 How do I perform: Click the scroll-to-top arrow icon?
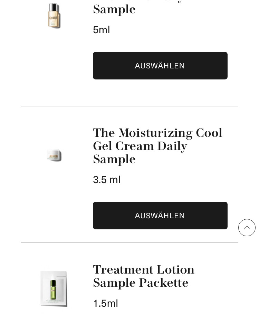click(x=247, y=228)
